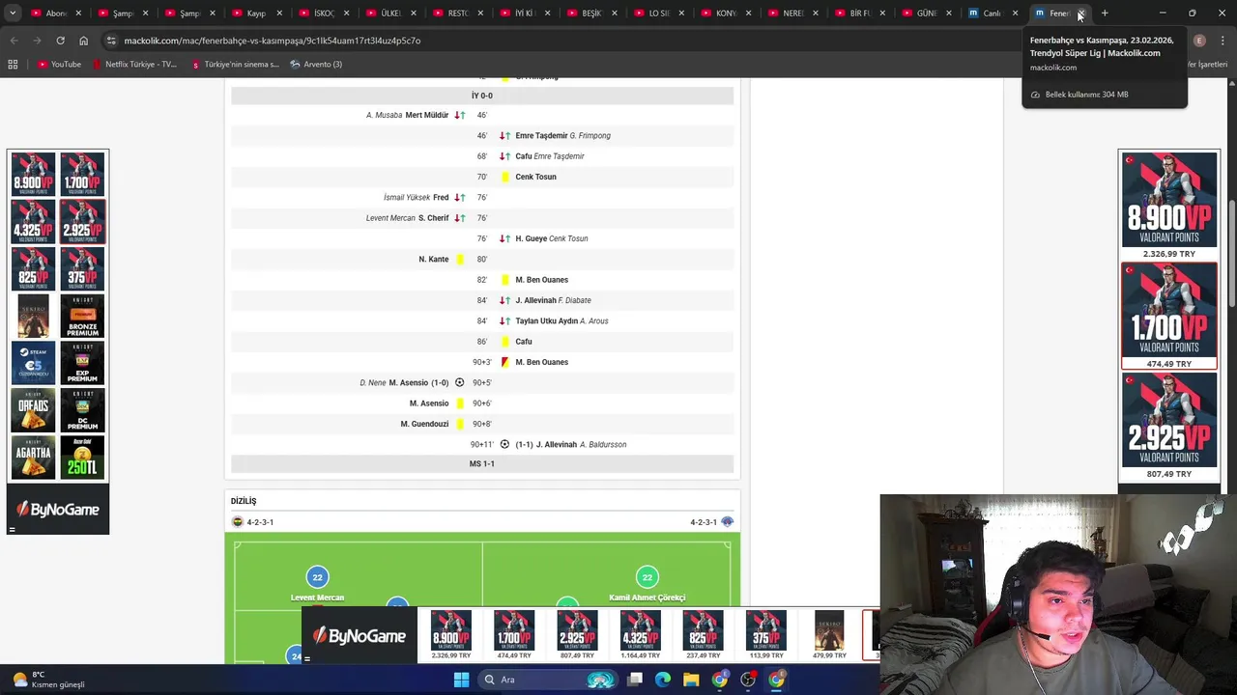1237x695 pixels.
Task: Open the Bronze Premium ad thumbnail
Action: pos(82,317)
